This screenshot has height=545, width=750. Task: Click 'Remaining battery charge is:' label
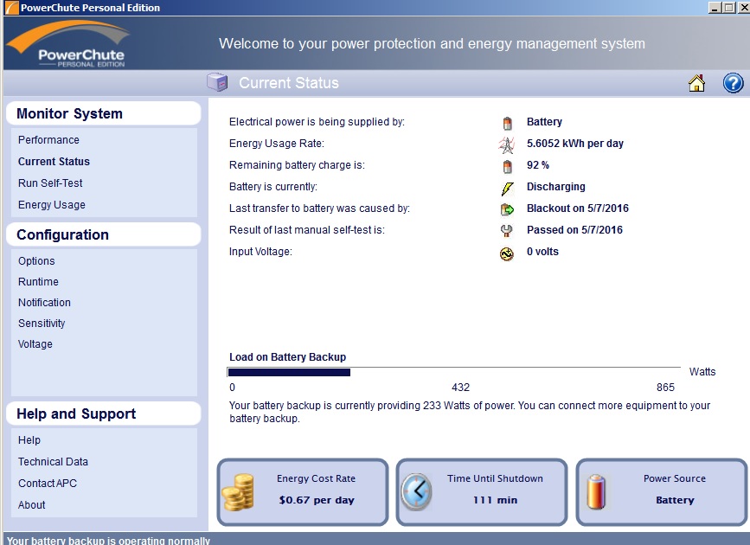tap(297, 165)
